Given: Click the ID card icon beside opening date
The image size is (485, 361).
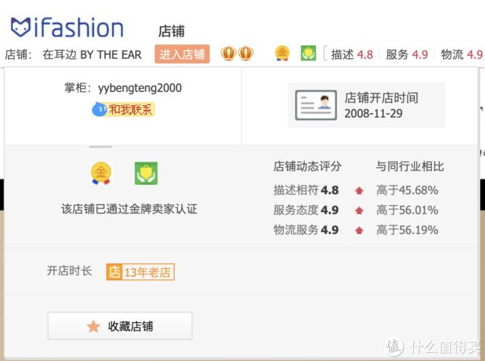Looking at the screenshot, I should click(316, 105).
